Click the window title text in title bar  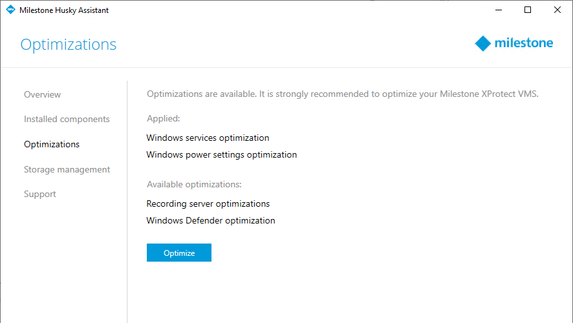click(64, 10)
